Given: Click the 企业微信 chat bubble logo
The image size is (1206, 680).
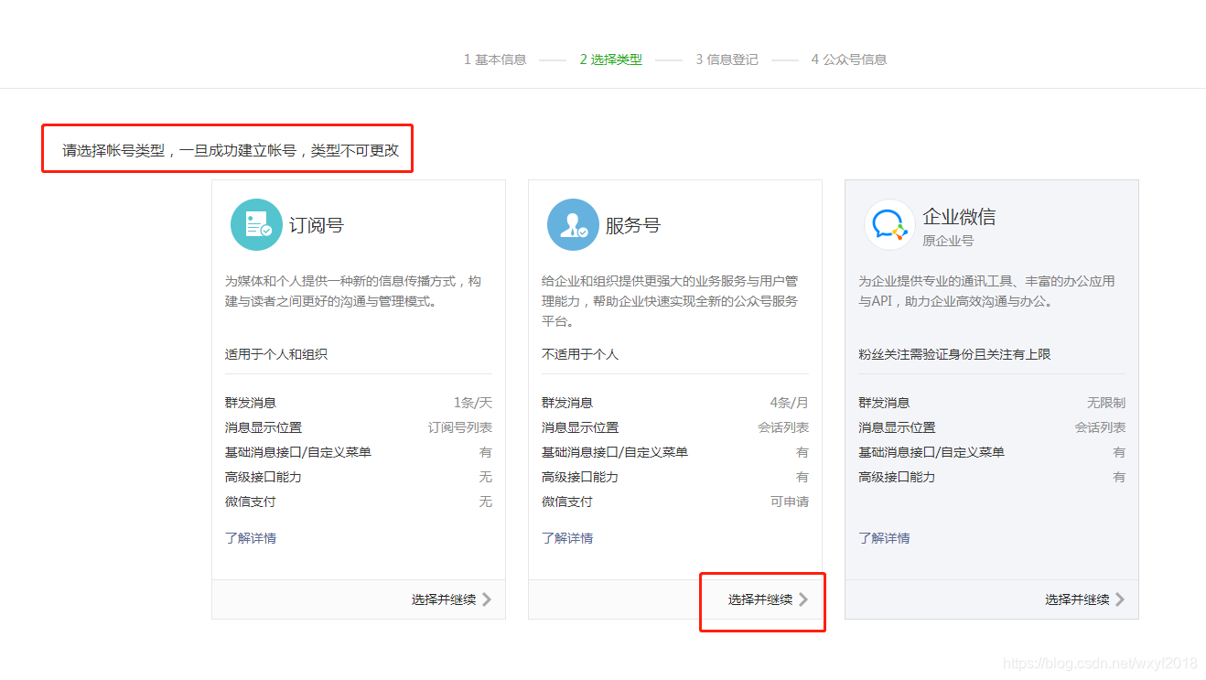Looking at the screenshot, I should (x=889, y=225).
